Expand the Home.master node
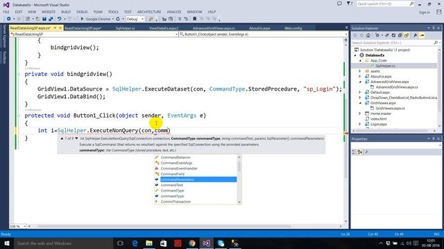Image resolution: width=444 pixels, height=249 pixels. click(x=360, y=113)
